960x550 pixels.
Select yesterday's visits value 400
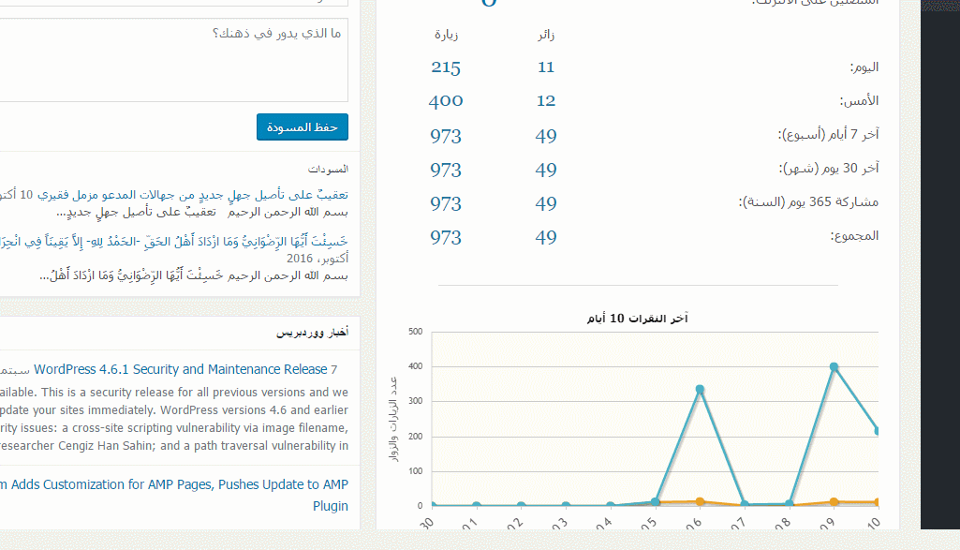(x=446, y=101)
